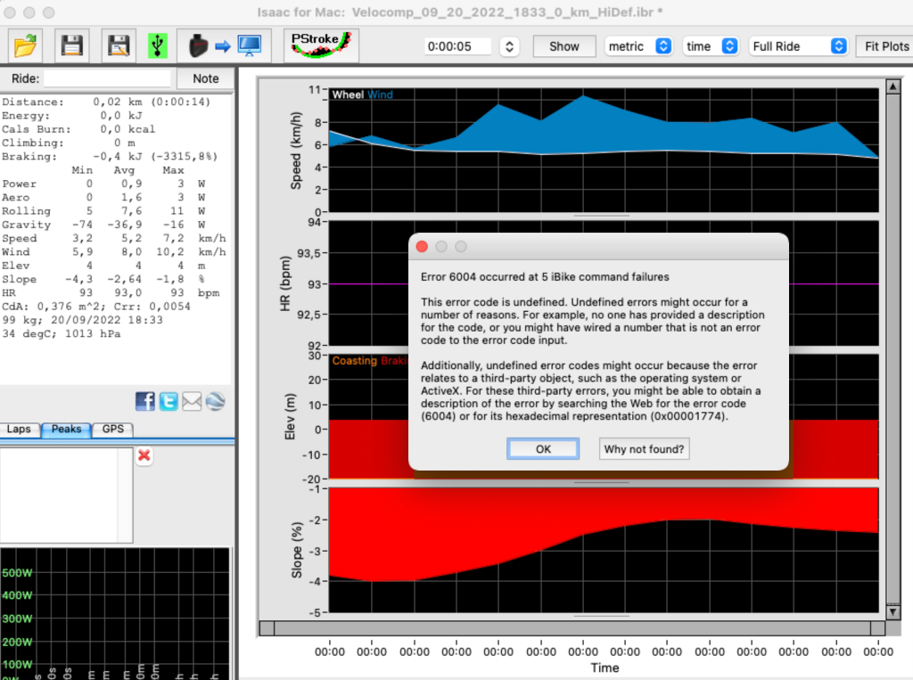
Task: Click the Save As disk icon
Action: pyautogui.click(x=119, y=45)
